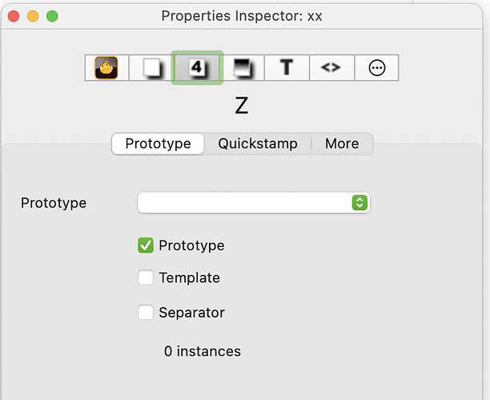Click the green arrows on Prototype dropdown
The width and height of the screenshot is (490, 400).
359,203
